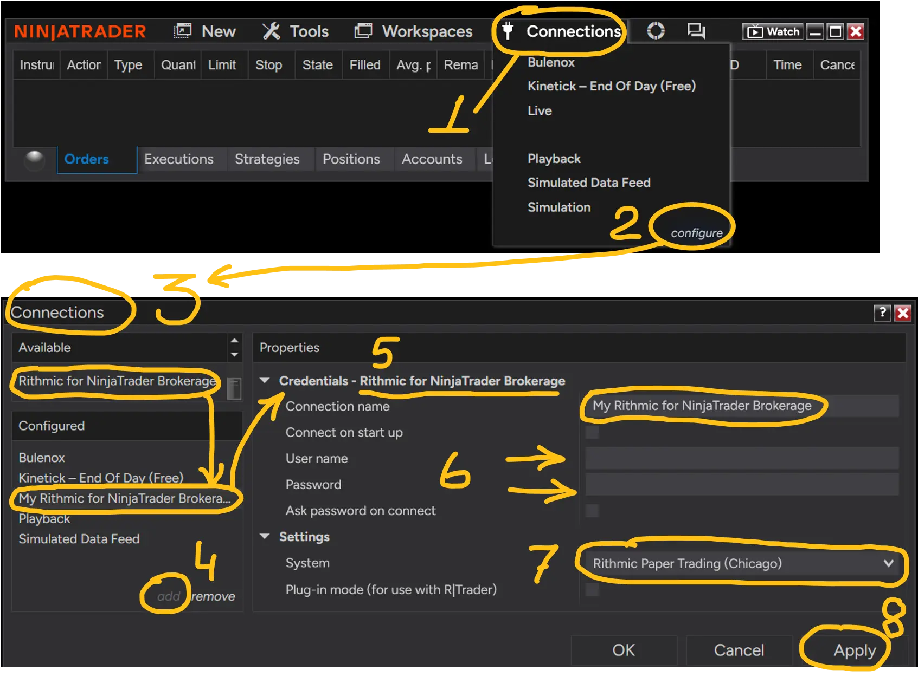This screenshot has height=677, width=918.
Task: Click the Cancel column header
Action: [x=837, y=65]
